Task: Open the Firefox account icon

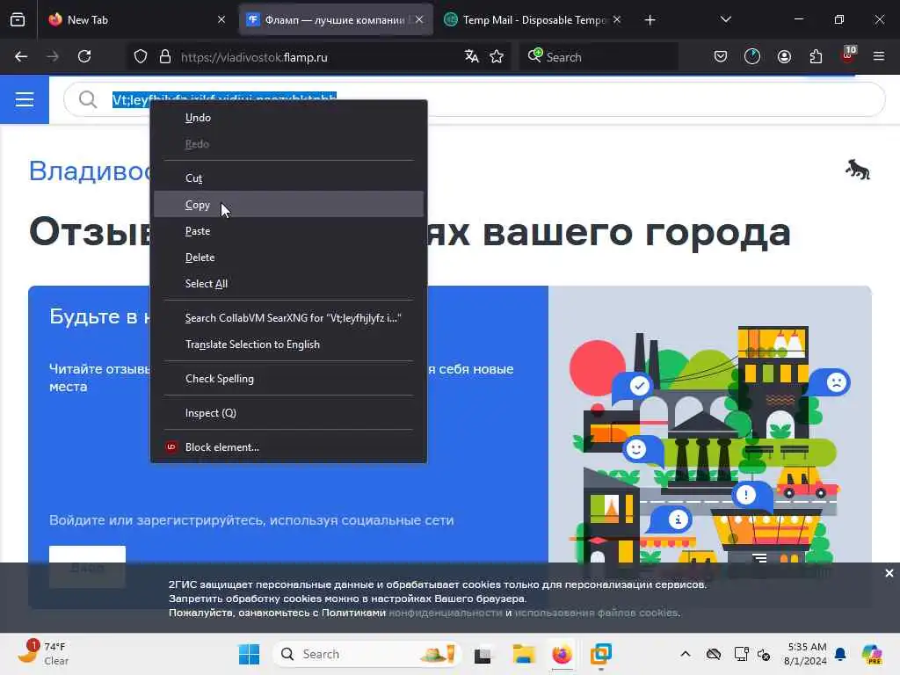Action: [784, 57]
